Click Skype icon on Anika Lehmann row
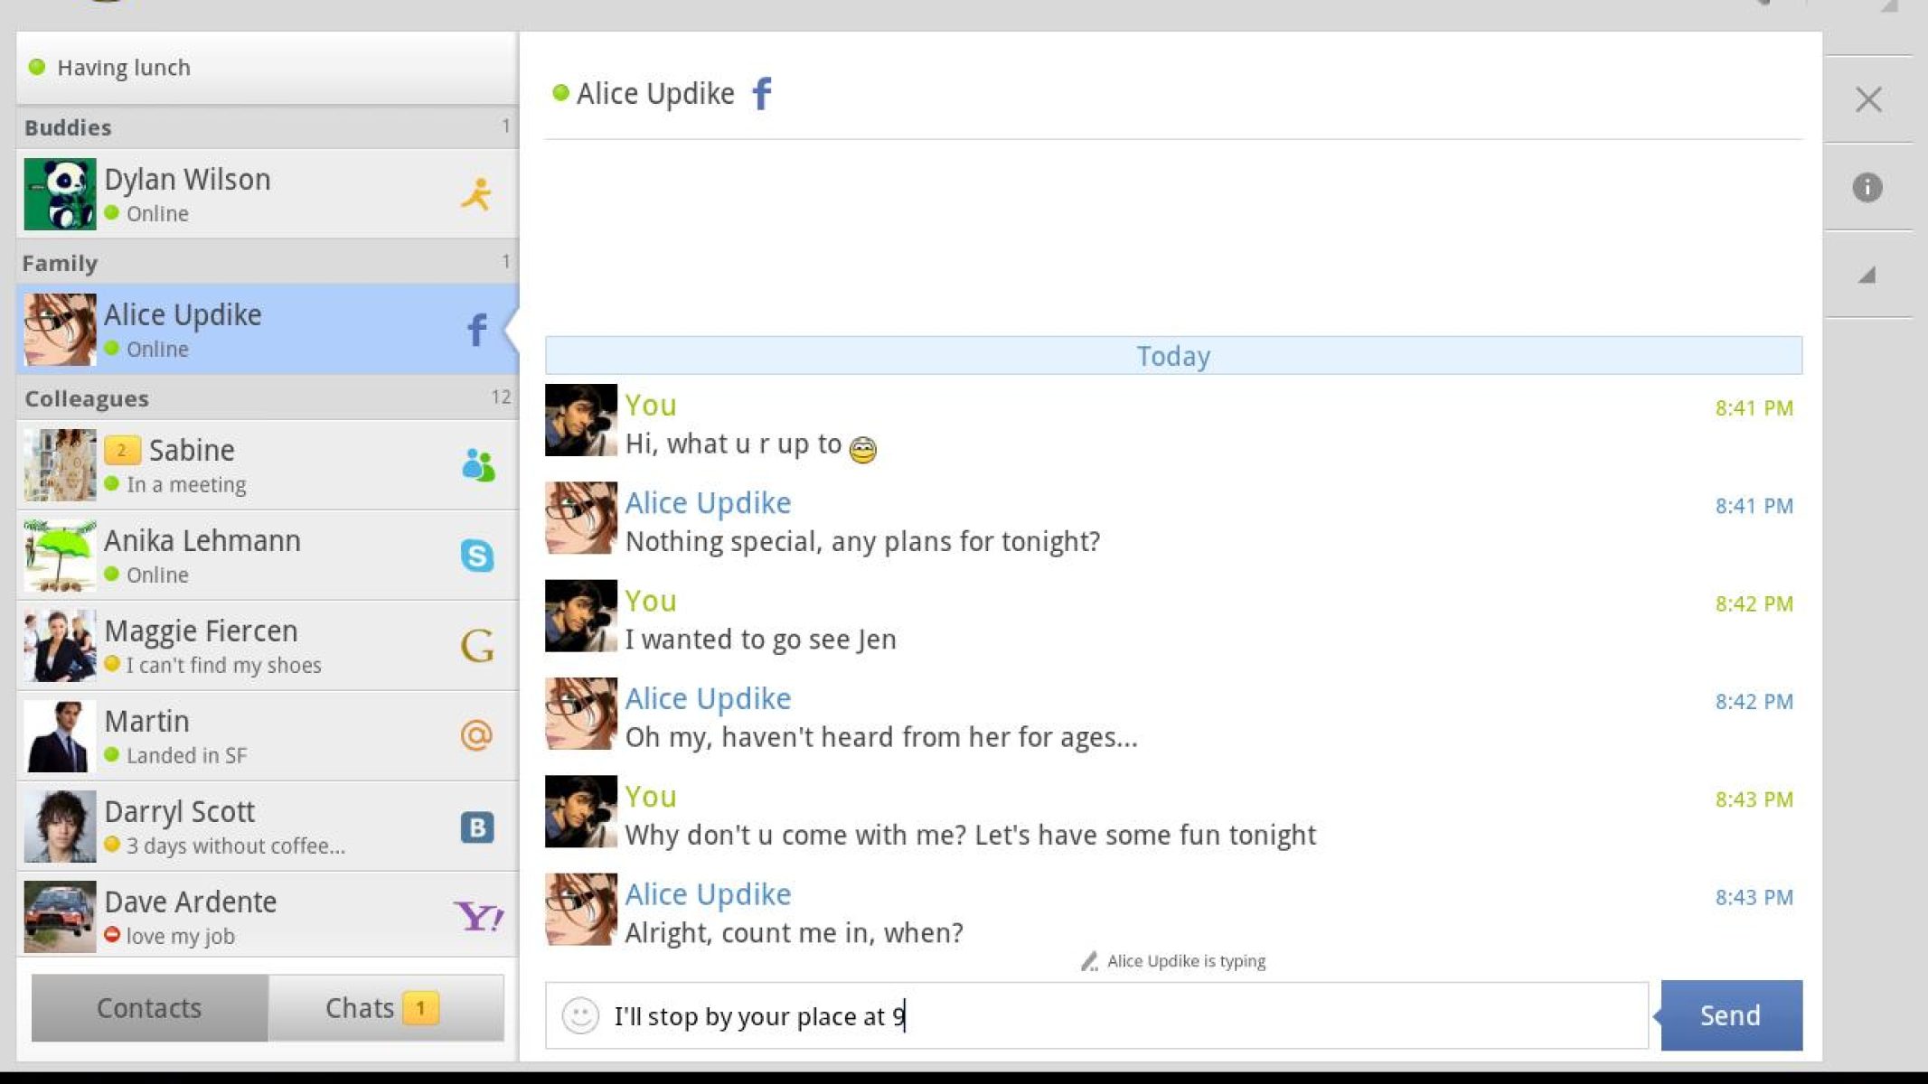The image size is (1928, 1084). (476, 556)
